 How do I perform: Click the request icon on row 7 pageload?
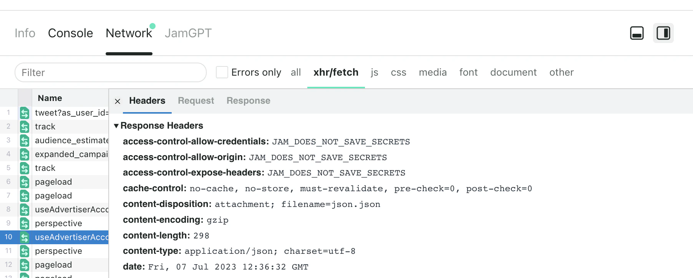(25, 196)
